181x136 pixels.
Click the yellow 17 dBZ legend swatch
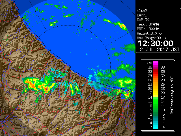coord(156,93)
